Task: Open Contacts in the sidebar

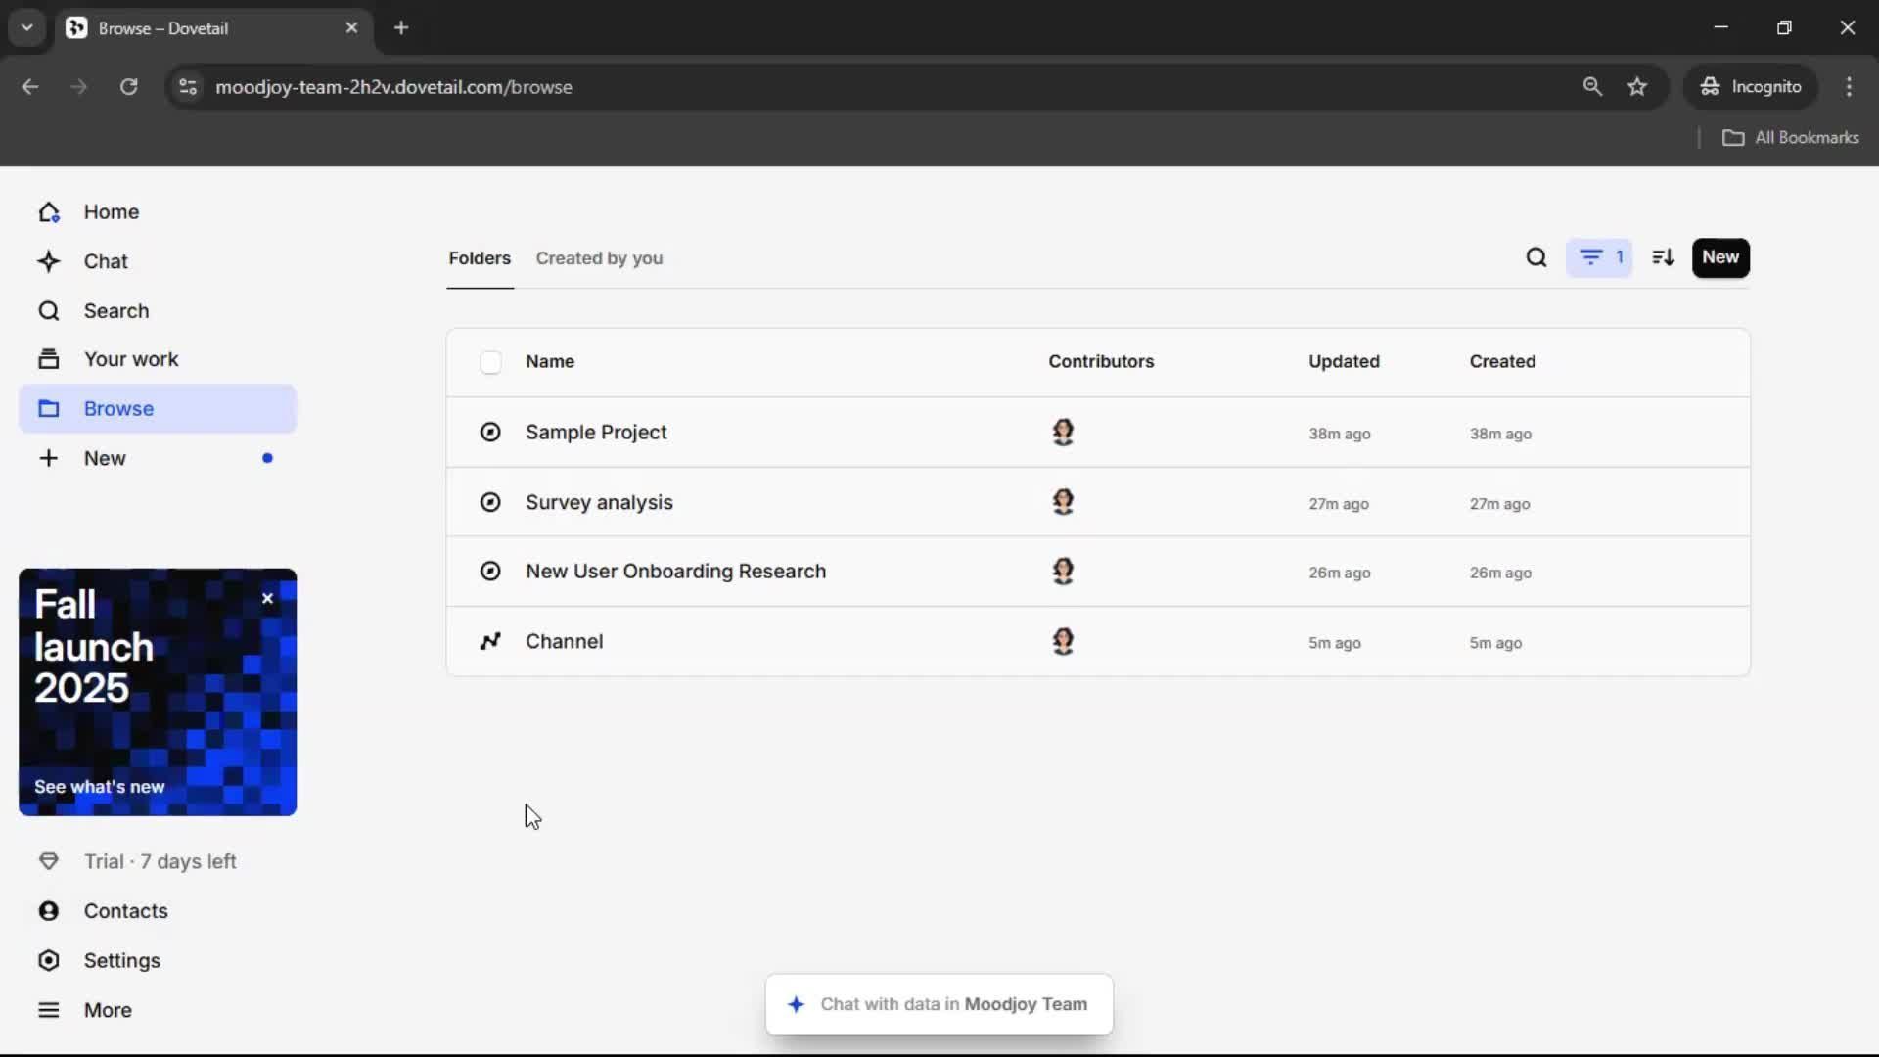Action: 125,911
